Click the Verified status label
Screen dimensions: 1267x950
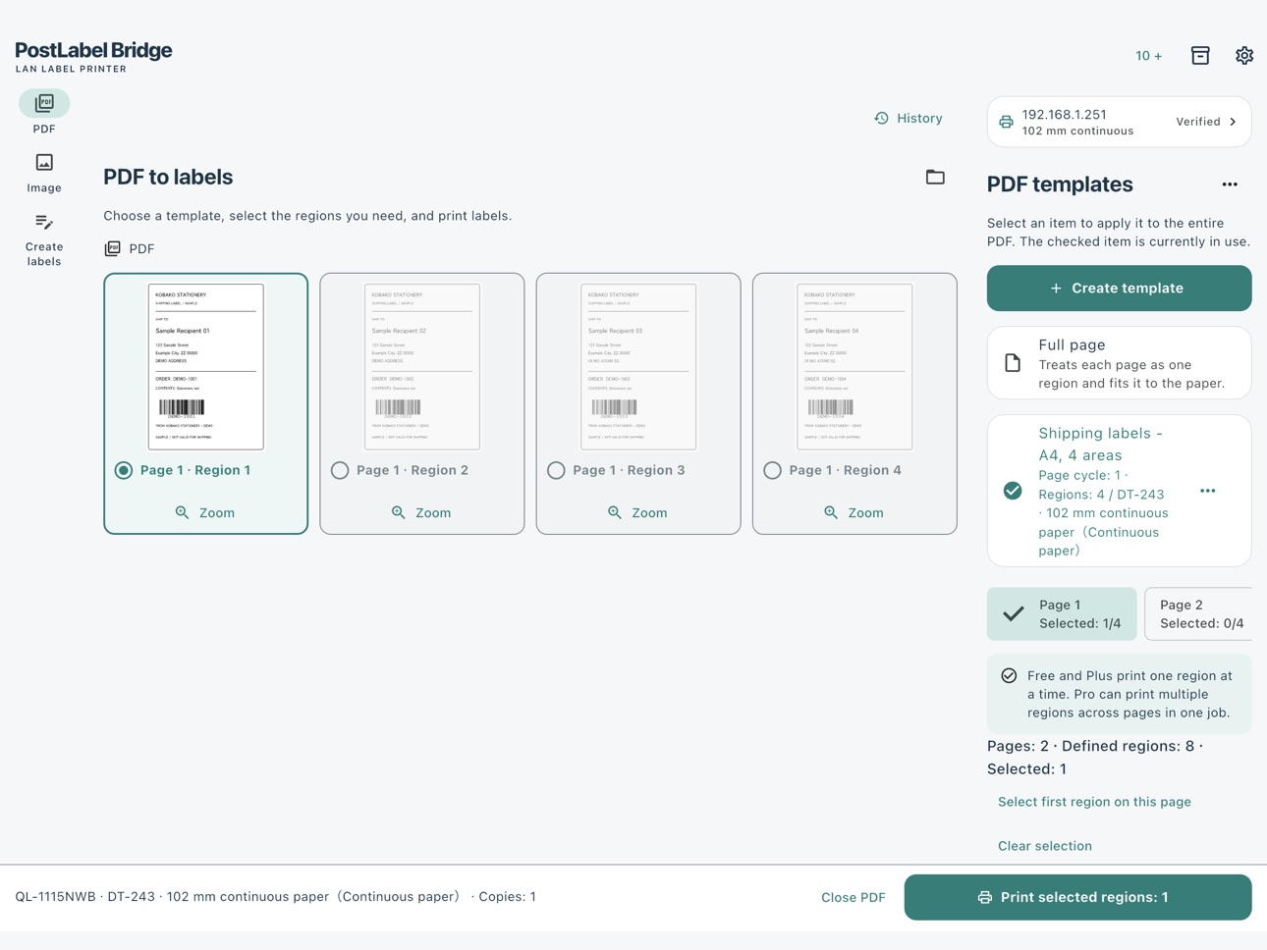1198,122
